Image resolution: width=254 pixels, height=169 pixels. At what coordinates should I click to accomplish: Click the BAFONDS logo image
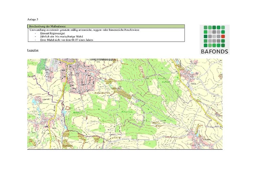point(214,40)
